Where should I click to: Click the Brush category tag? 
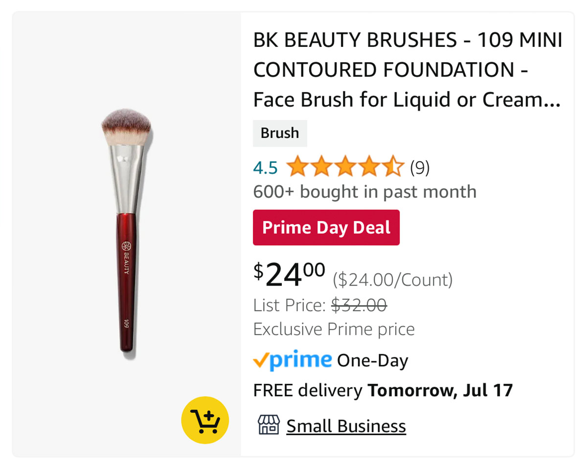click(280, 133)
